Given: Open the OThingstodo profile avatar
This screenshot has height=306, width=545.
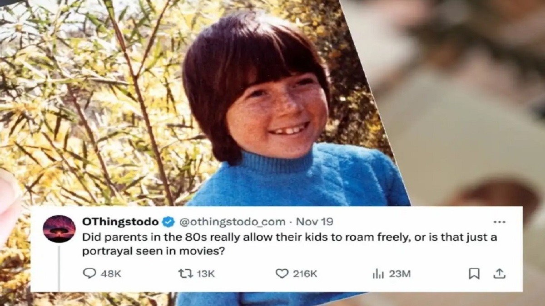Looking at the screenshot, I should pyautogui.click(x=59, y=228).
